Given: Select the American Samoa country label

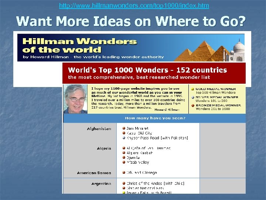Looking at the screenshot, I should 94,173.
